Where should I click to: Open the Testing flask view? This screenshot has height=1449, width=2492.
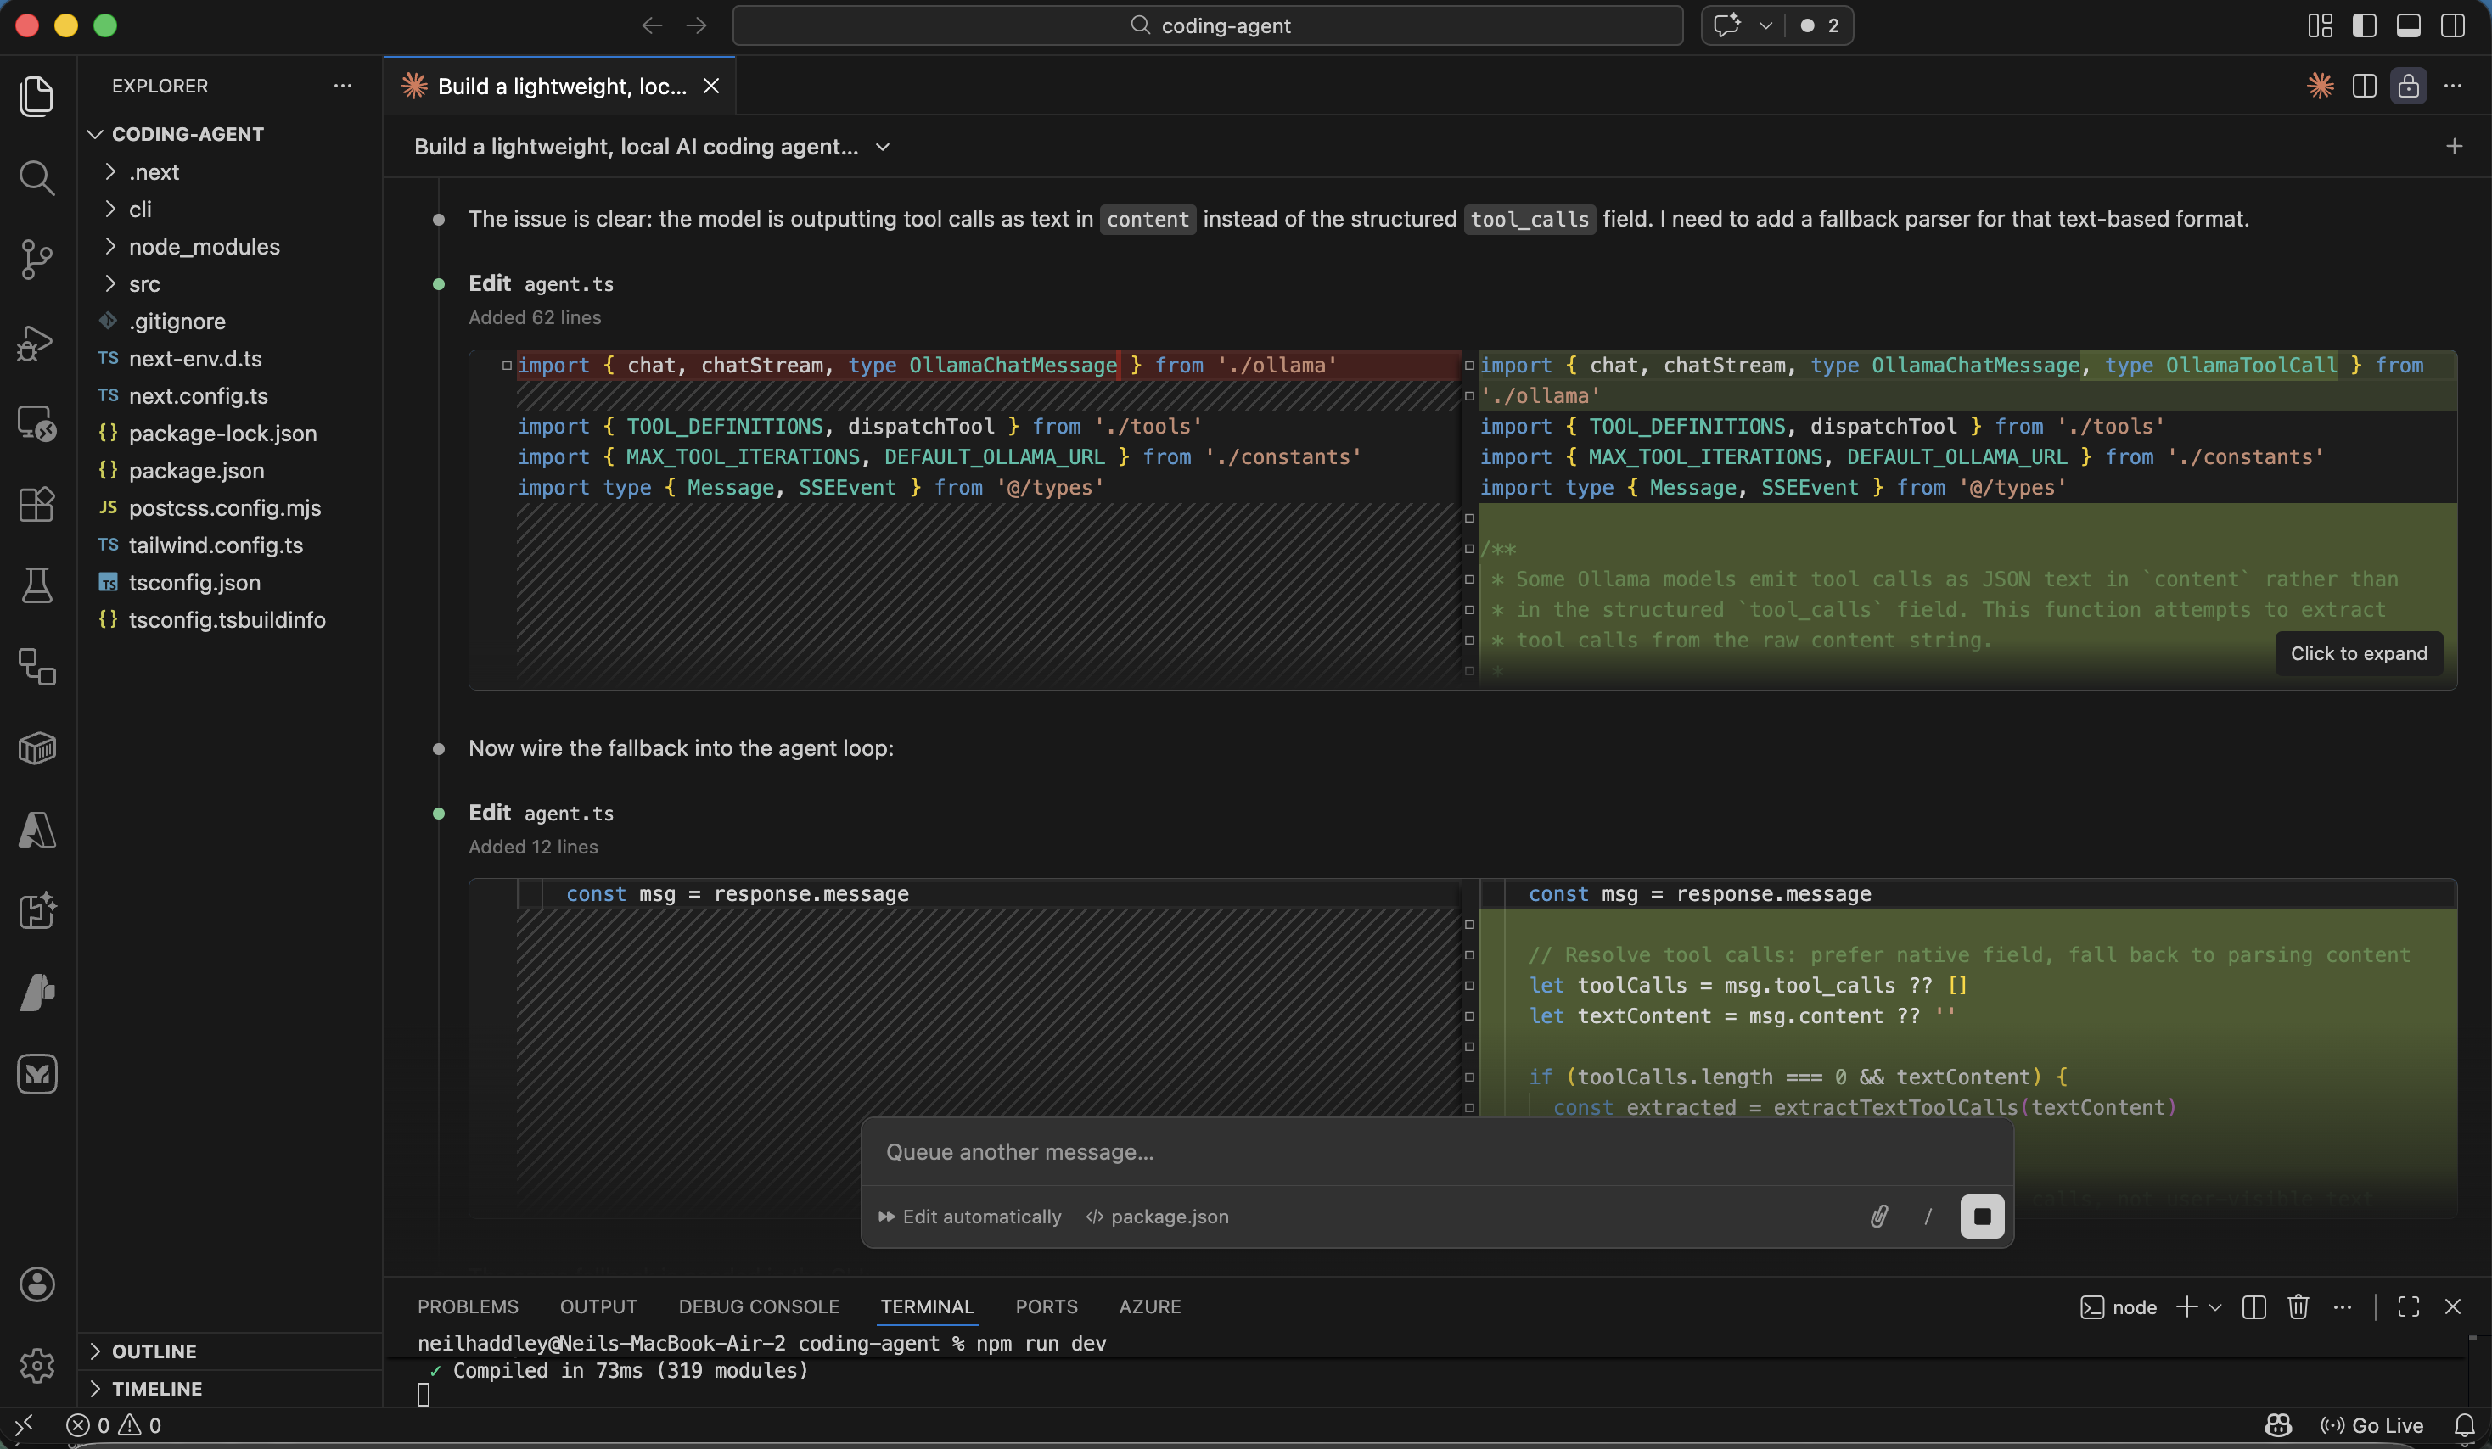click(36, 585)
